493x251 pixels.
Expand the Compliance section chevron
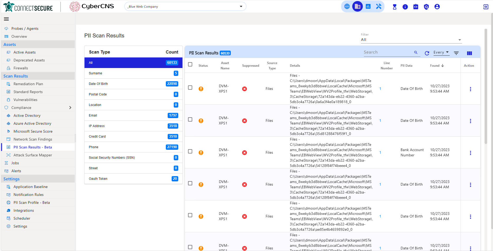tap(70, 108)
